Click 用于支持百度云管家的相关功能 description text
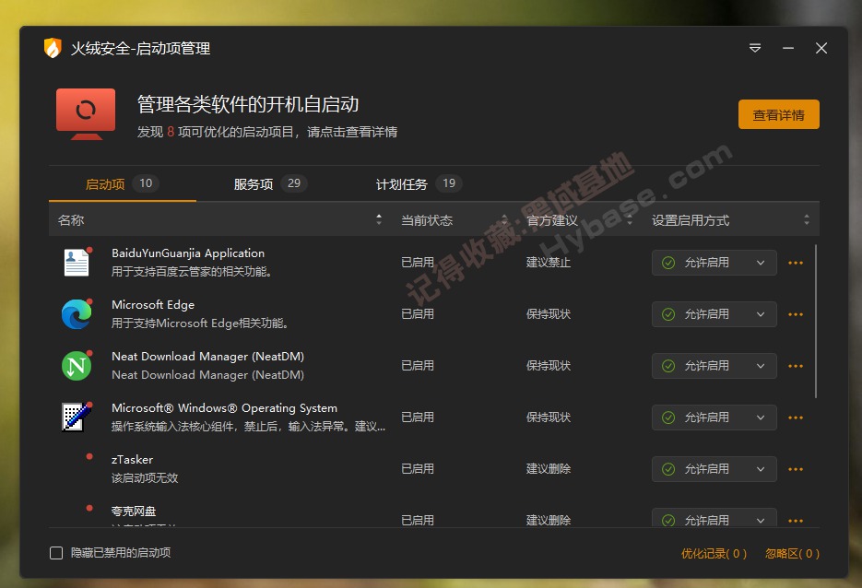 [x=192, y=272]
